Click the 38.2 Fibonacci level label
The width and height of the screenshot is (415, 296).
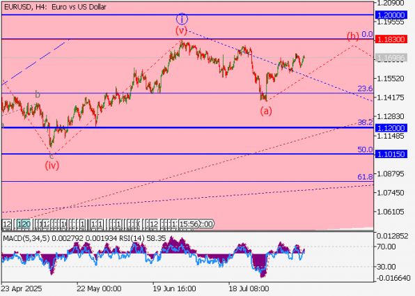coord(365,123)
